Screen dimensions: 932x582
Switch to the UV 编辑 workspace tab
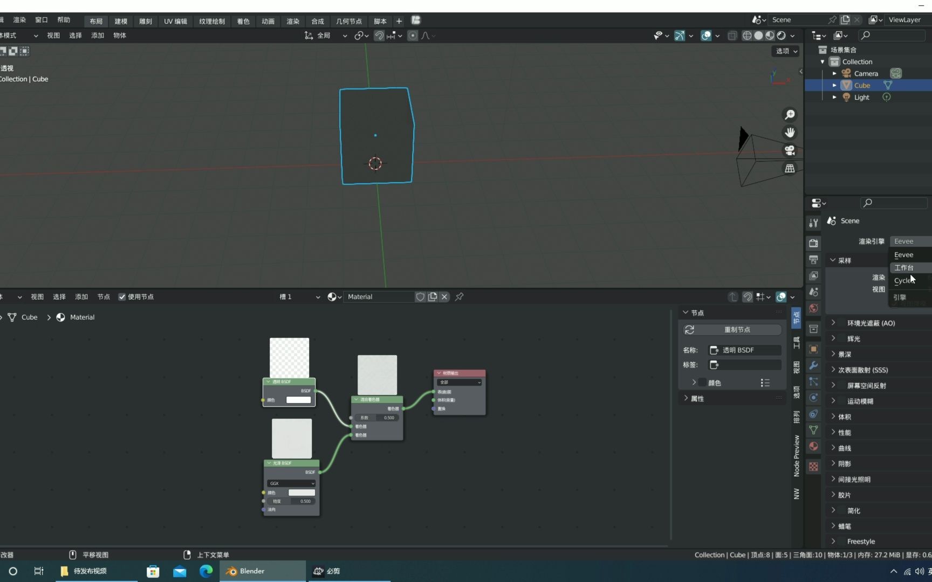pos(175,22)
